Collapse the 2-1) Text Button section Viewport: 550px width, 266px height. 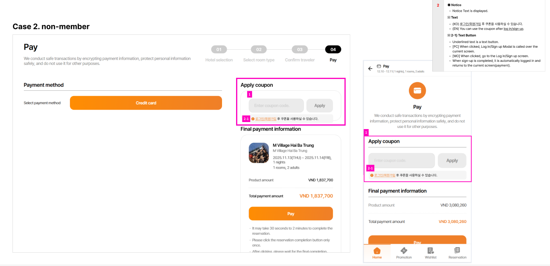click(x=449, y=35)
